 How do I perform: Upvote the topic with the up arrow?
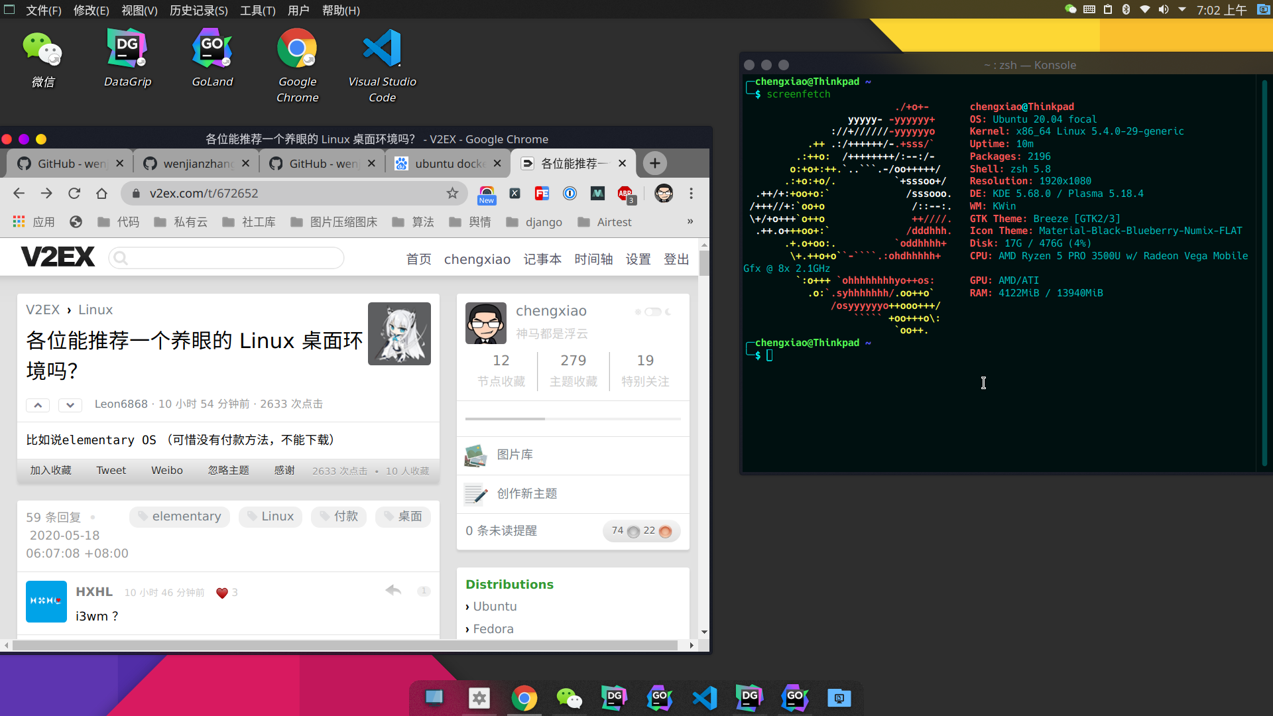pyautogui.click(x=38, y=405)
